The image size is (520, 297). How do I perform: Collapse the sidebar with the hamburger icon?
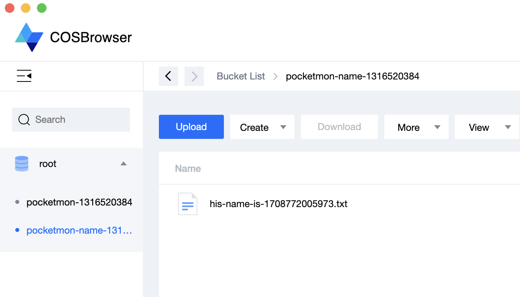[24, 76]
